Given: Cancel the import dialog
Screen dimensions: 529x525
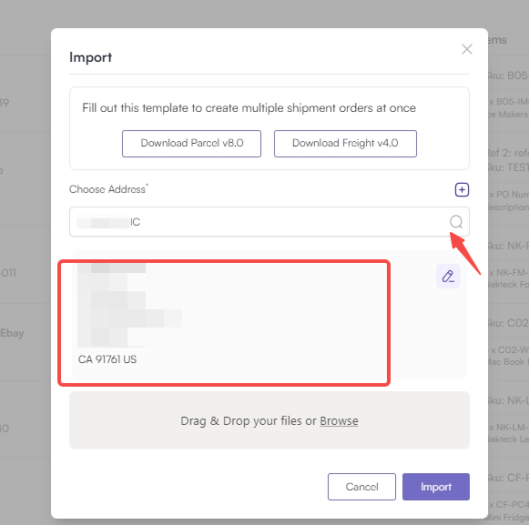Looking at the screenshot, I should click(x=361, y=487).
